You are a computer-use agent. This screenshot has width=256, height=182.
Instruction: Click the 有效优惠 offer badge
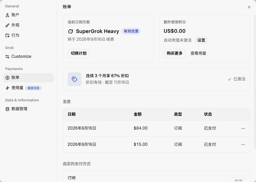tap(131, 31)
